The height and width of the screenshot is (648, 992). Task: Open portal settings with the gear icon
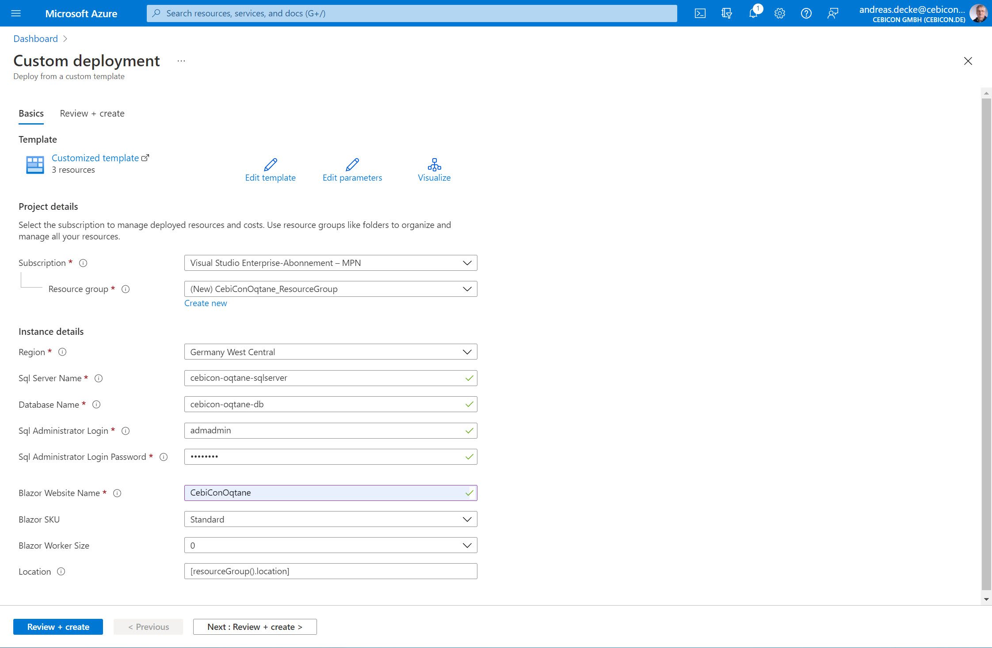pos(780,13)
